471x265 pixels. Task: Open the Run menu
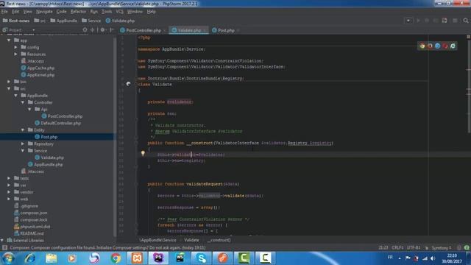[93, 12]
